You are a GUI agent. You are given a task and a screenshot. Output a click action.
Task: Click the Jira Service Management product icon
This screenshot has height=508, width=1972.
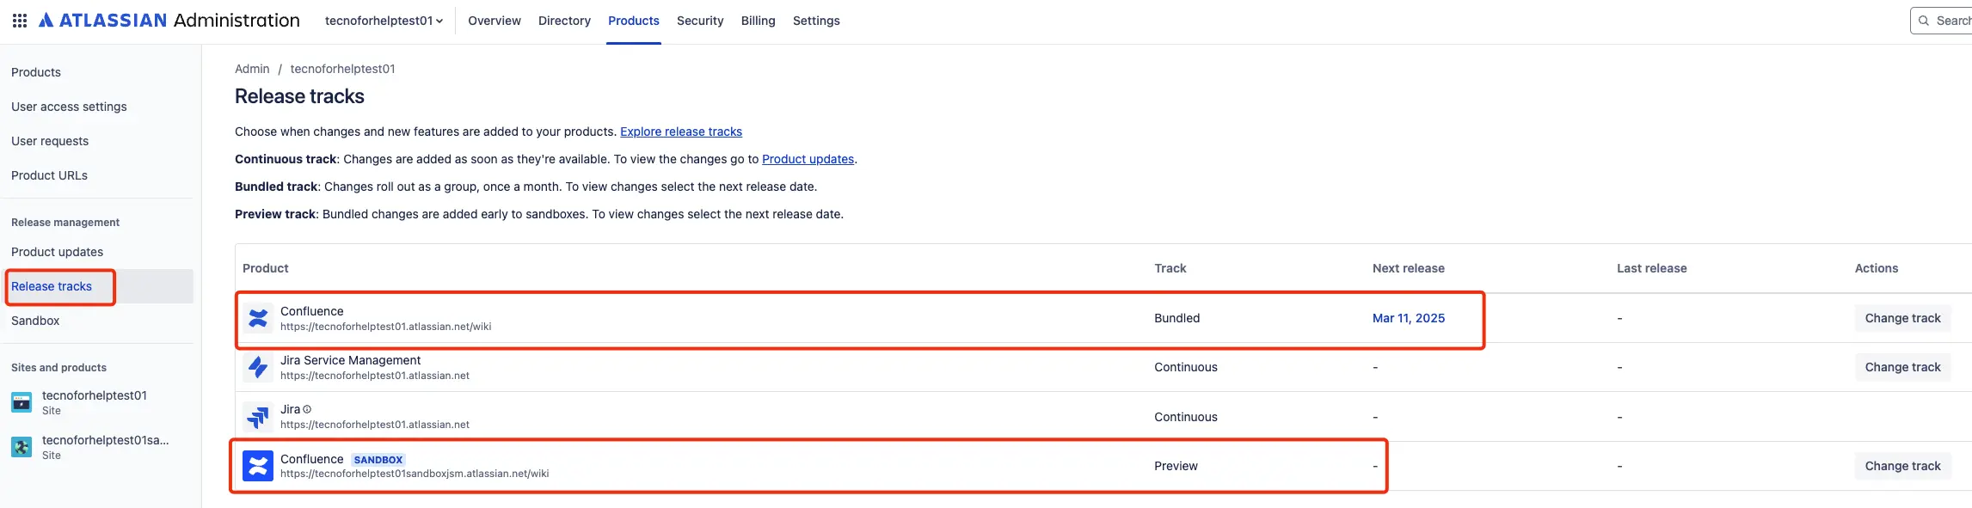point(258,367)
